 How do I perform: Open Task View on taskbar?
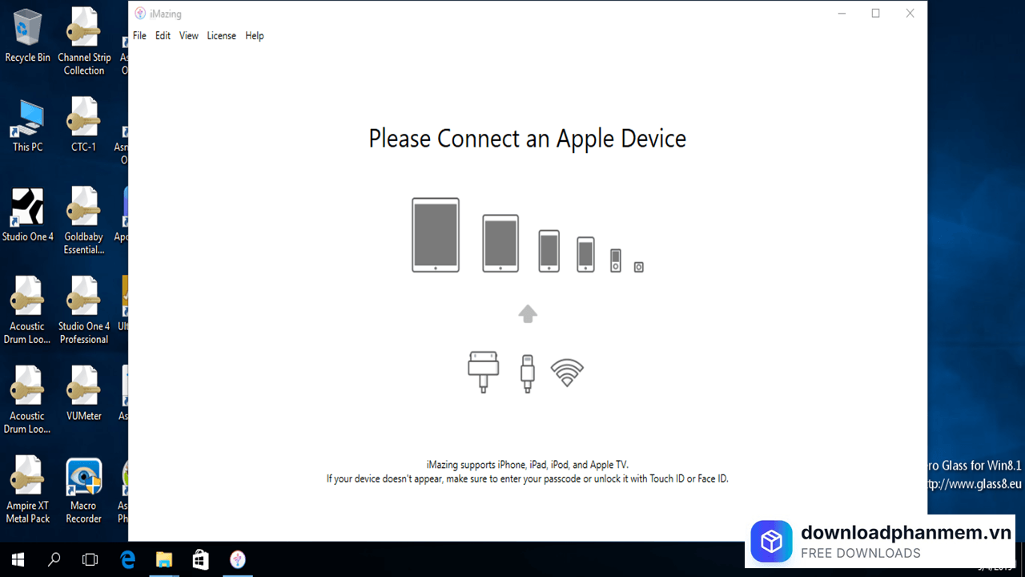90,559
